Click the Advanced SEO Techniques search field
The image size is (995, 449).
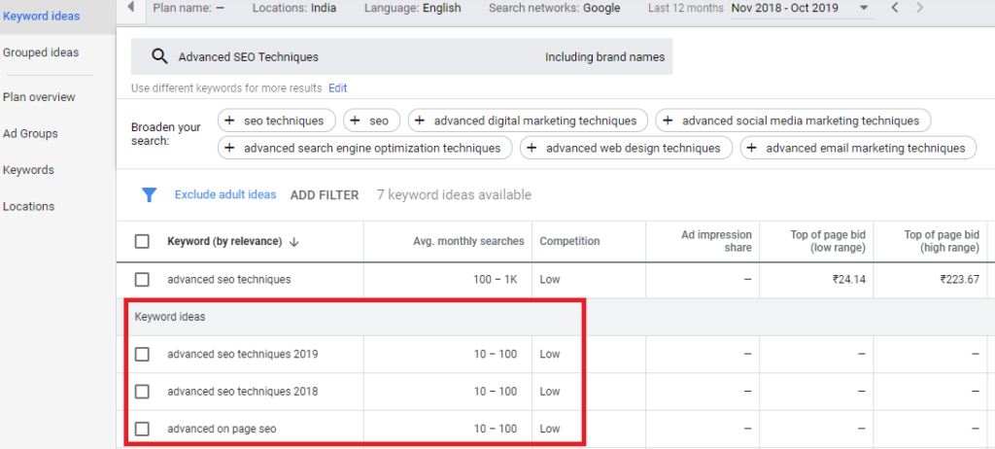pyautogui.click(x=350, y=57)
